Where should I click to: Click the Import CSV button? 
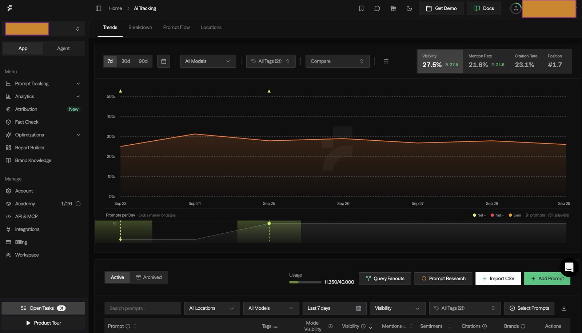(498, 278)
